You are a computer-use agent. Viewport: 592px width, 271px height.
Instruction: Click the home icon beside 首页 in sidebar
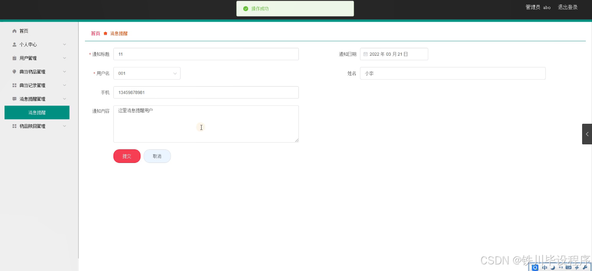coord(14,31)
